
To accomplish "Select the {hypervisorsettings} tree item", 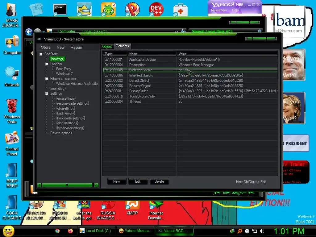I will pos(70,128).
